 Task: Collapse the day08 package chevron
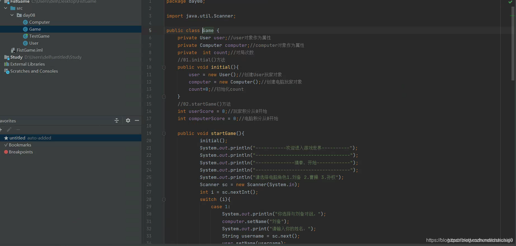coord(12,15)
